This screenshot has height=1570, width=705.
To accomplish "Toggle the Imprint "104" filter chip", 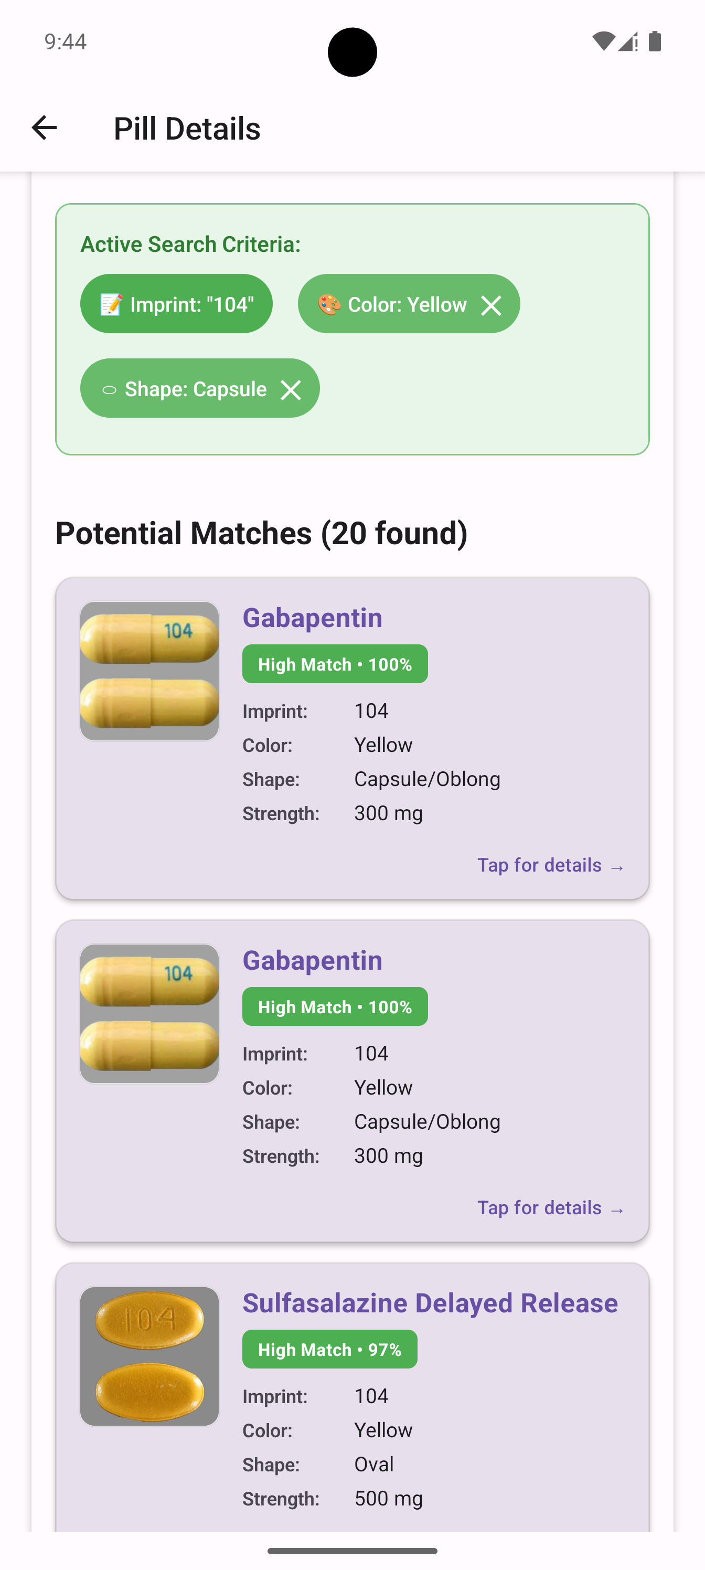I will pos(176,303).
